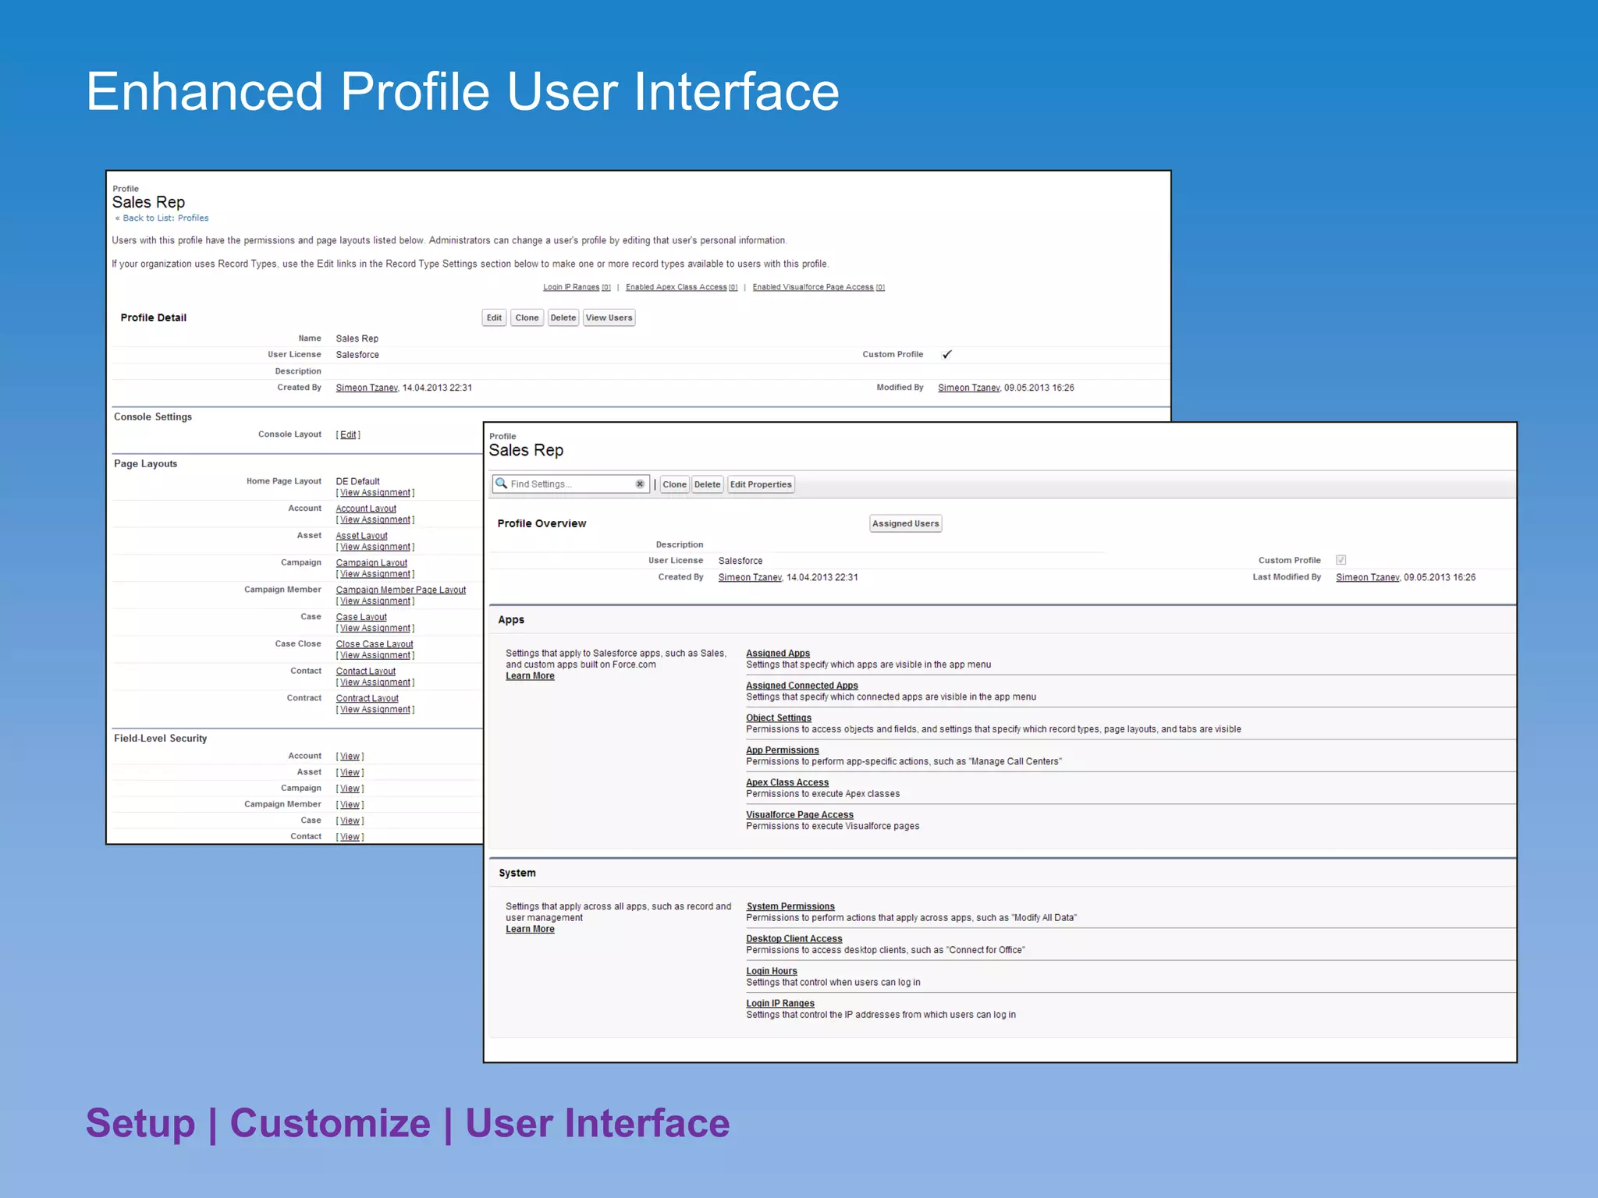Click Learn More under System section
The height and width of the screenshot is (1198, 1598).
point(530,929)
